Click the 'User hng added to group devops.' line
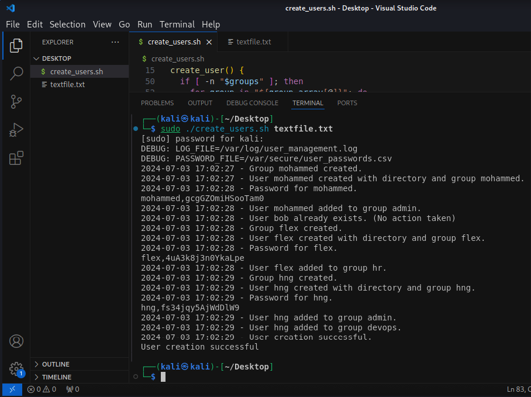Viewport: 531px width, 397px height. click(x=271, y=327)
